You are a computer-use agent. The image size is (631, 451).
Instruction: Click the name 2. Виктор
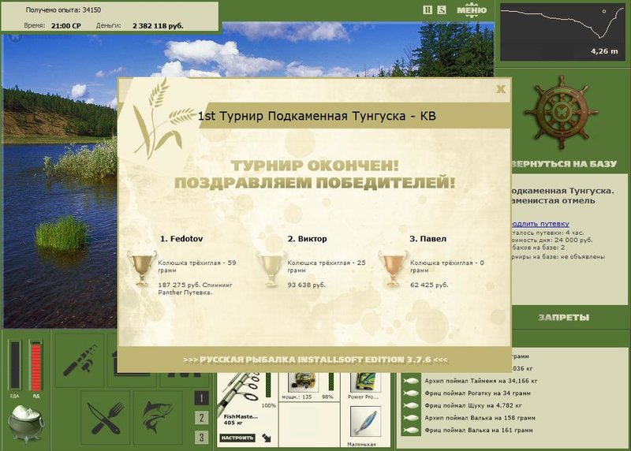pos(307,239)
